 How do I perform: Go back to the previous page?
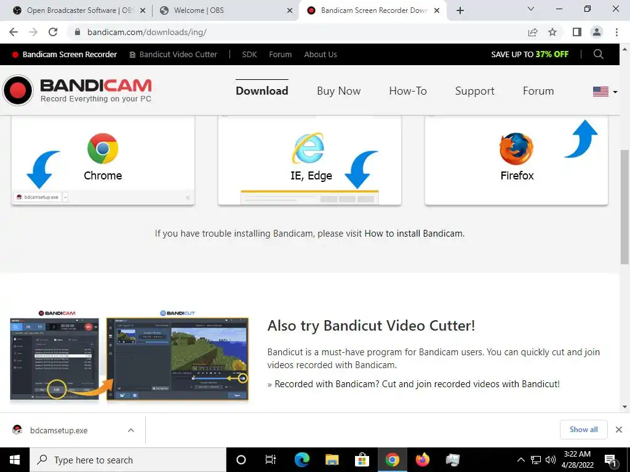(x=14, y=32)
